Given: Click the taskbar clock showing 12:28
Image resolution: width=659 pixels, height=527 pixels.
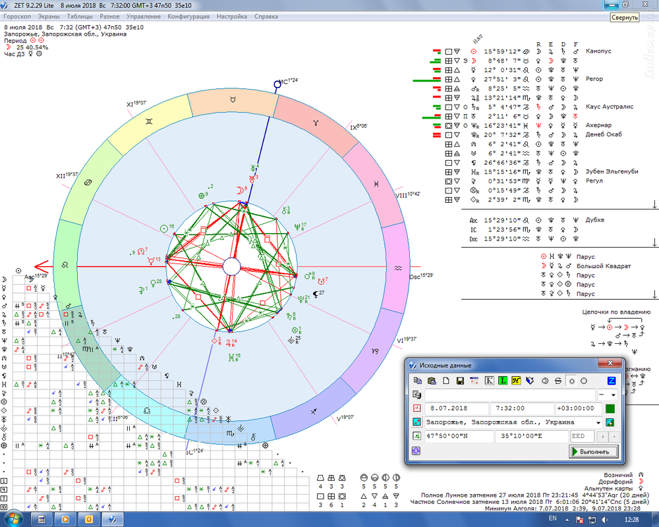Looking at the screenshot, I should pyautogui.click(x=632, y=520).
